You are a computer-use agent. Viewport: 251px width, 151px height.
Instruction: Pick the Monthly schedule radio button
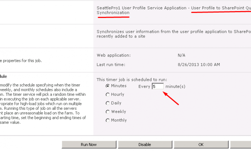click(108, 121)
